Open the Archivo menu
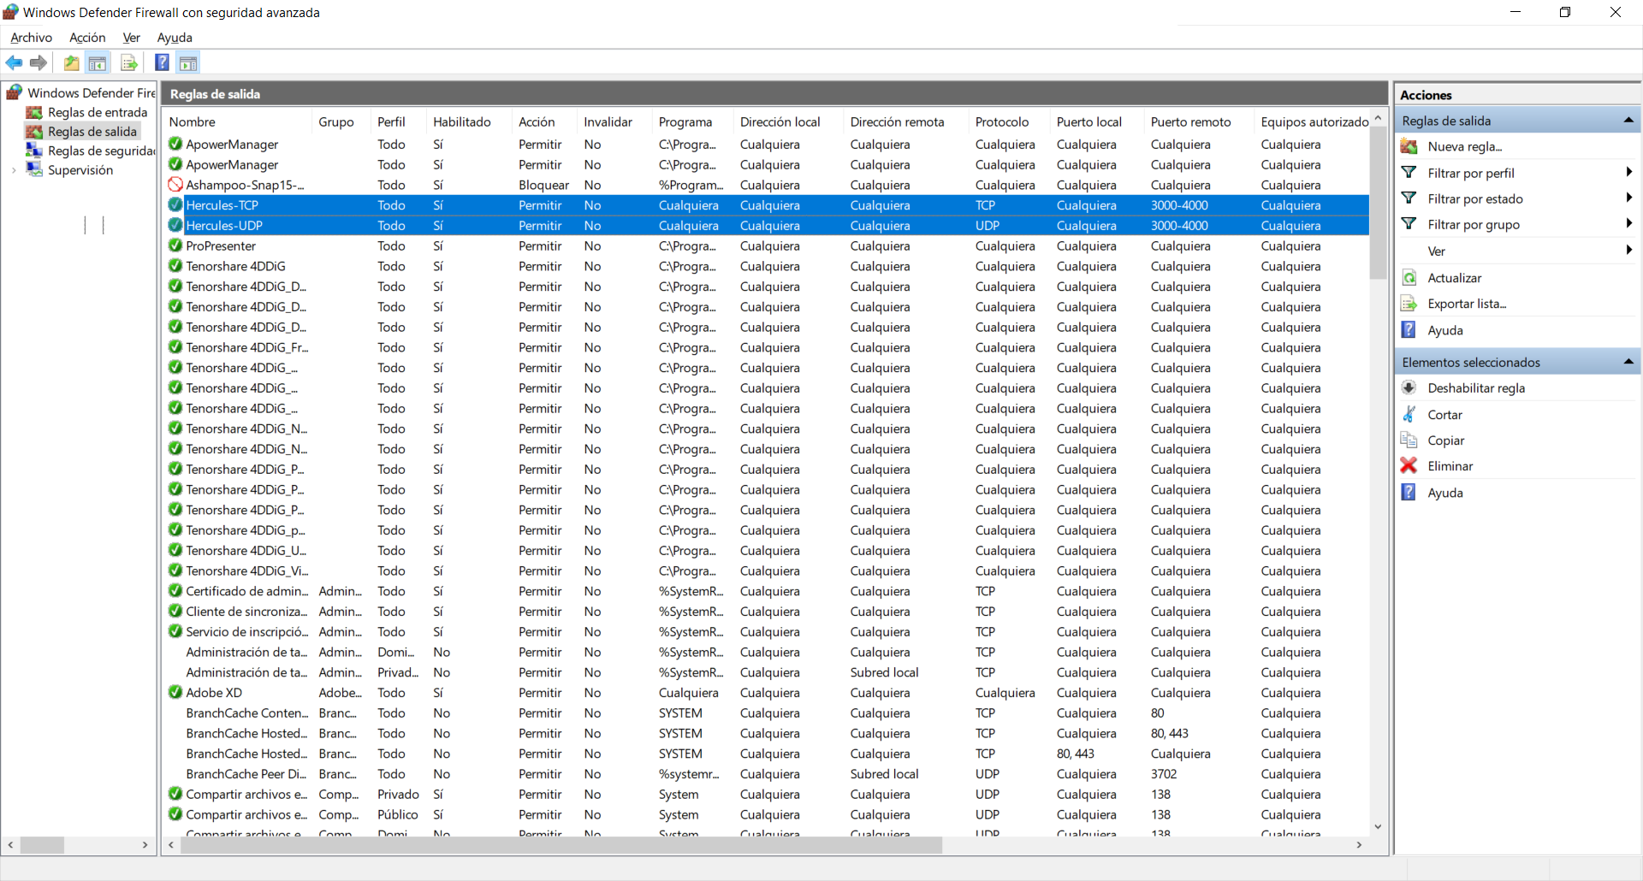The image size is (1643, 881). pyautogui.click(x=31, y=38)
